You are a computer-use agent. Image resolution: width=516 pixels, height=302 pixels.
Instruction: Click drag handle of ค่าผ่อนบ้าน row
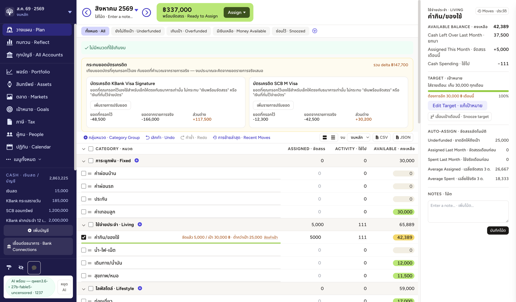90,174
